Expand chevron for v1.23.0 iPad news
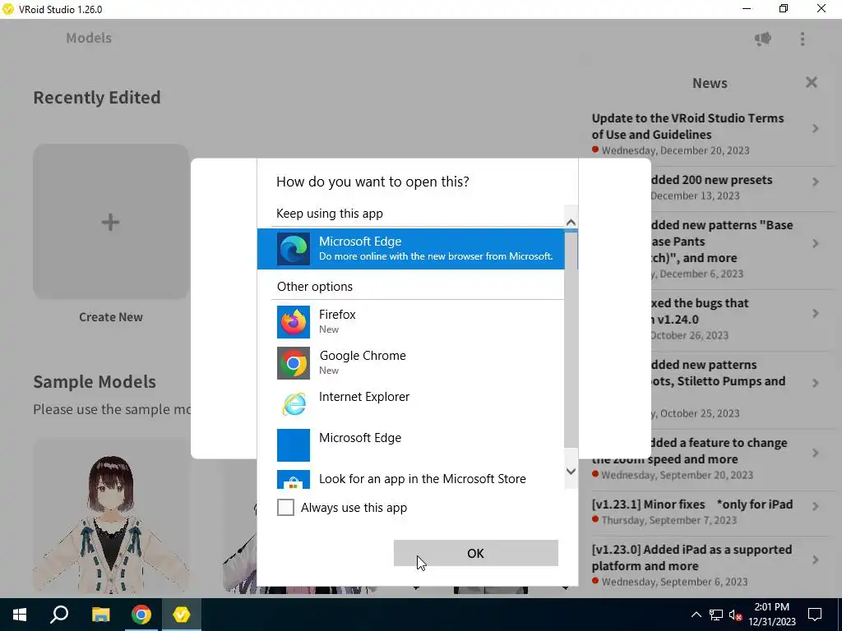 click(815, 560)
